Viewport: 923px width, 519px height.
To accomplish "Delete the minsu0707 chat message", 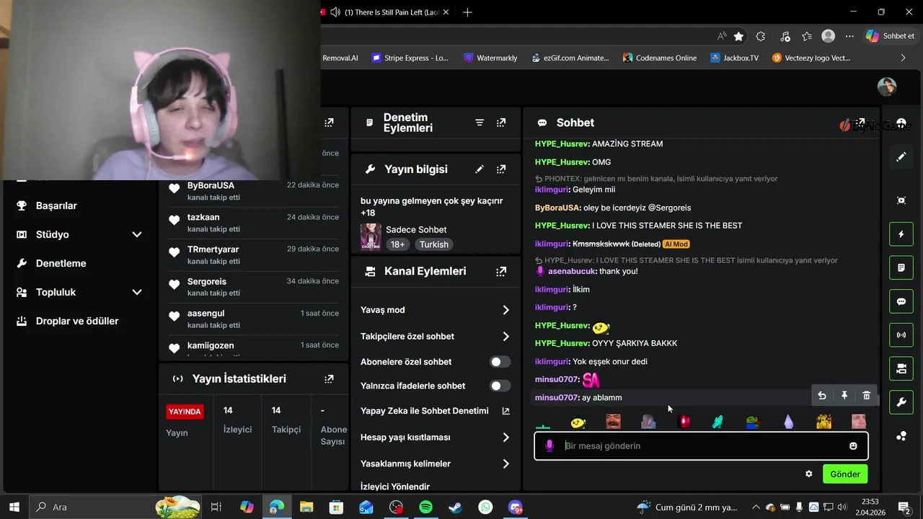I will (866, 395).
